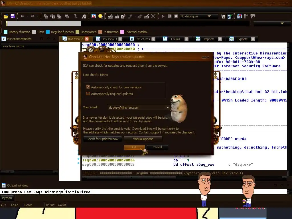Click the Library function cyan swatch
The width and height of the screenshot is (292, 219).
5,32
